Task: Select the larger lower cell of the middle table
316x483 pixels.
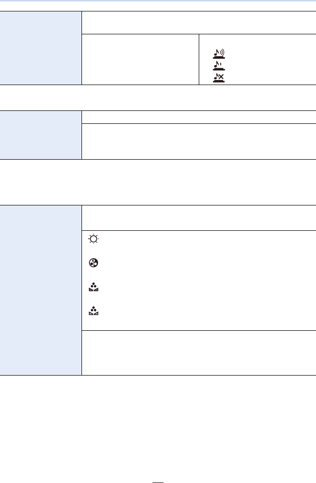Action: click(x=199, y=141)
